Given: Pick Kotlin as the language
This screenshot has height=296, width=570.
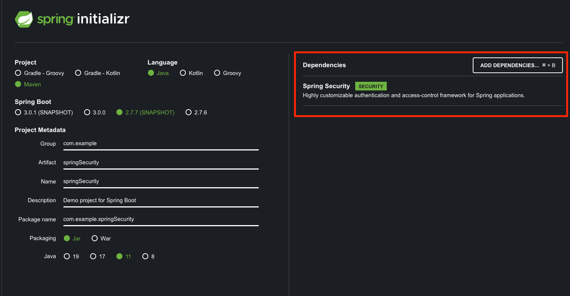Looking at the screenshot, I should pyautogui.click(x=191, y=73).
